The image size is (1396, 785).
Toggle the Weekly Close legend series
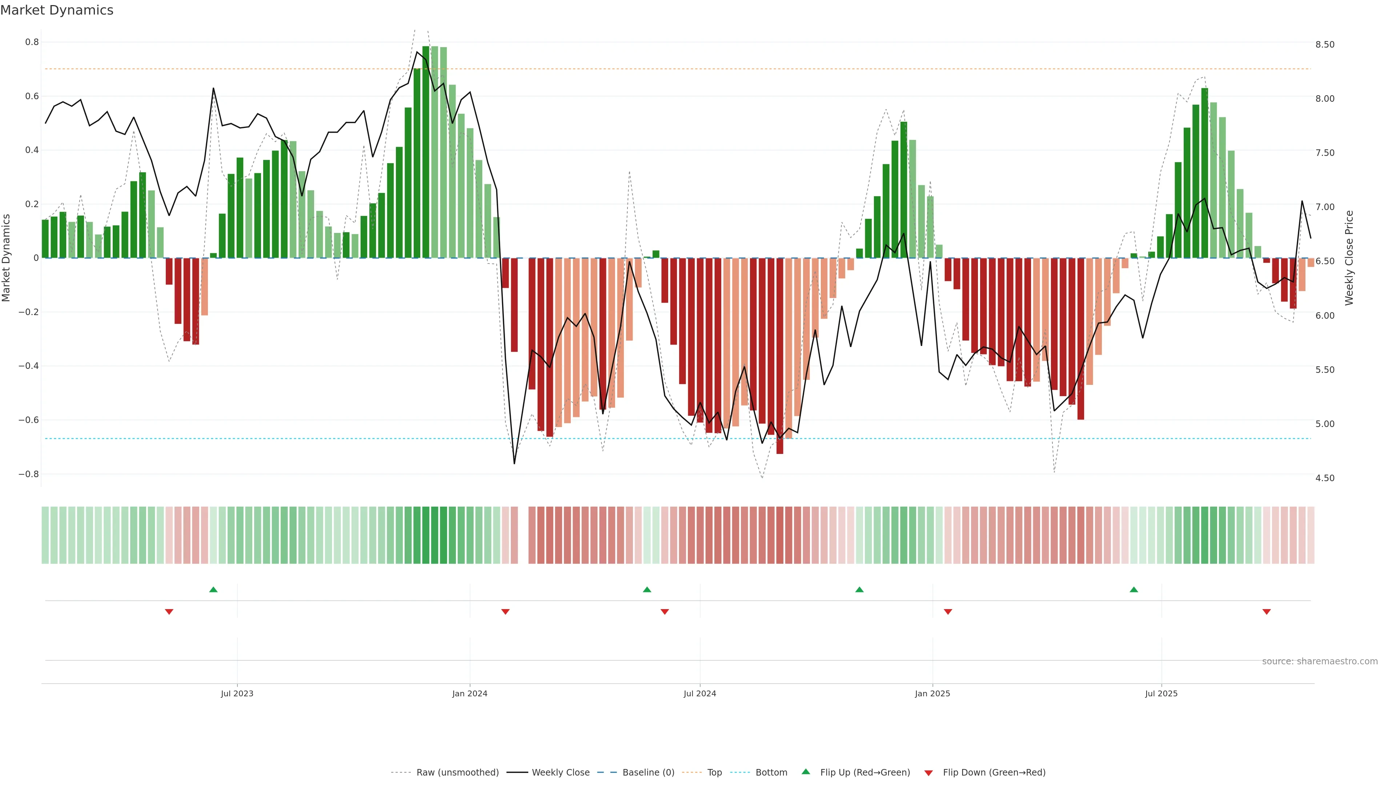point(560,773)
